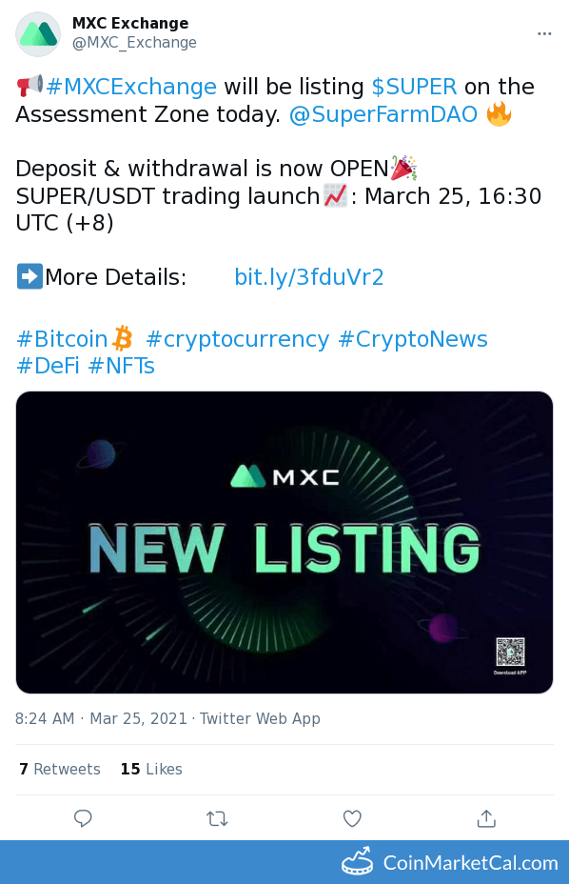Open the #Bitcoin hashtag
This screenshot has width=569, height=884.
click(x=62, y=339)
